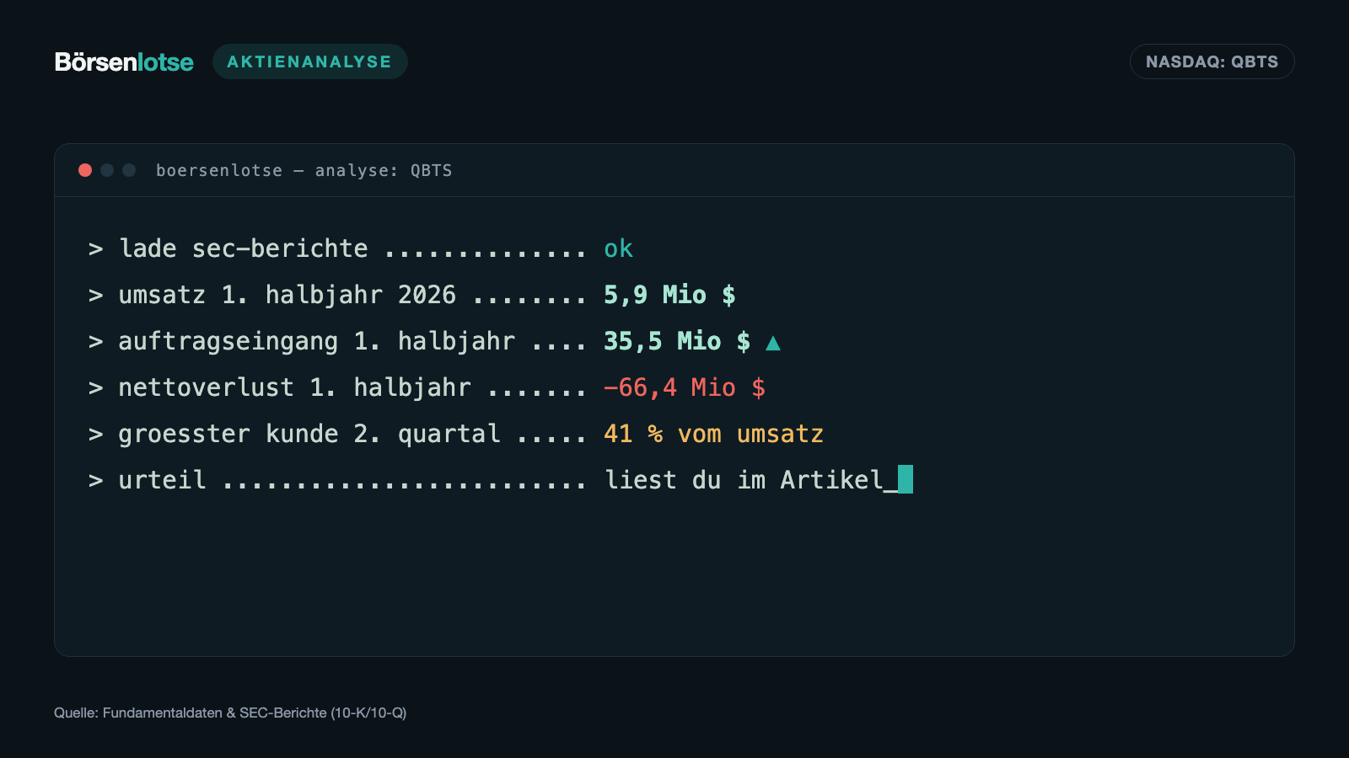Click the prompt arrow before 'urteil'
The image size is (1349, 758).
(x=96, y=481)
